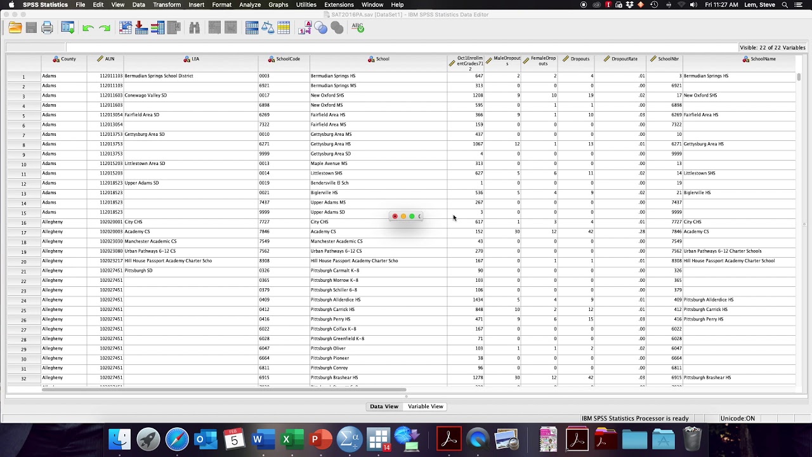Open Go to Variable toolbar icon
This screenshot has width=812, height=457.
tap(141, 27)
